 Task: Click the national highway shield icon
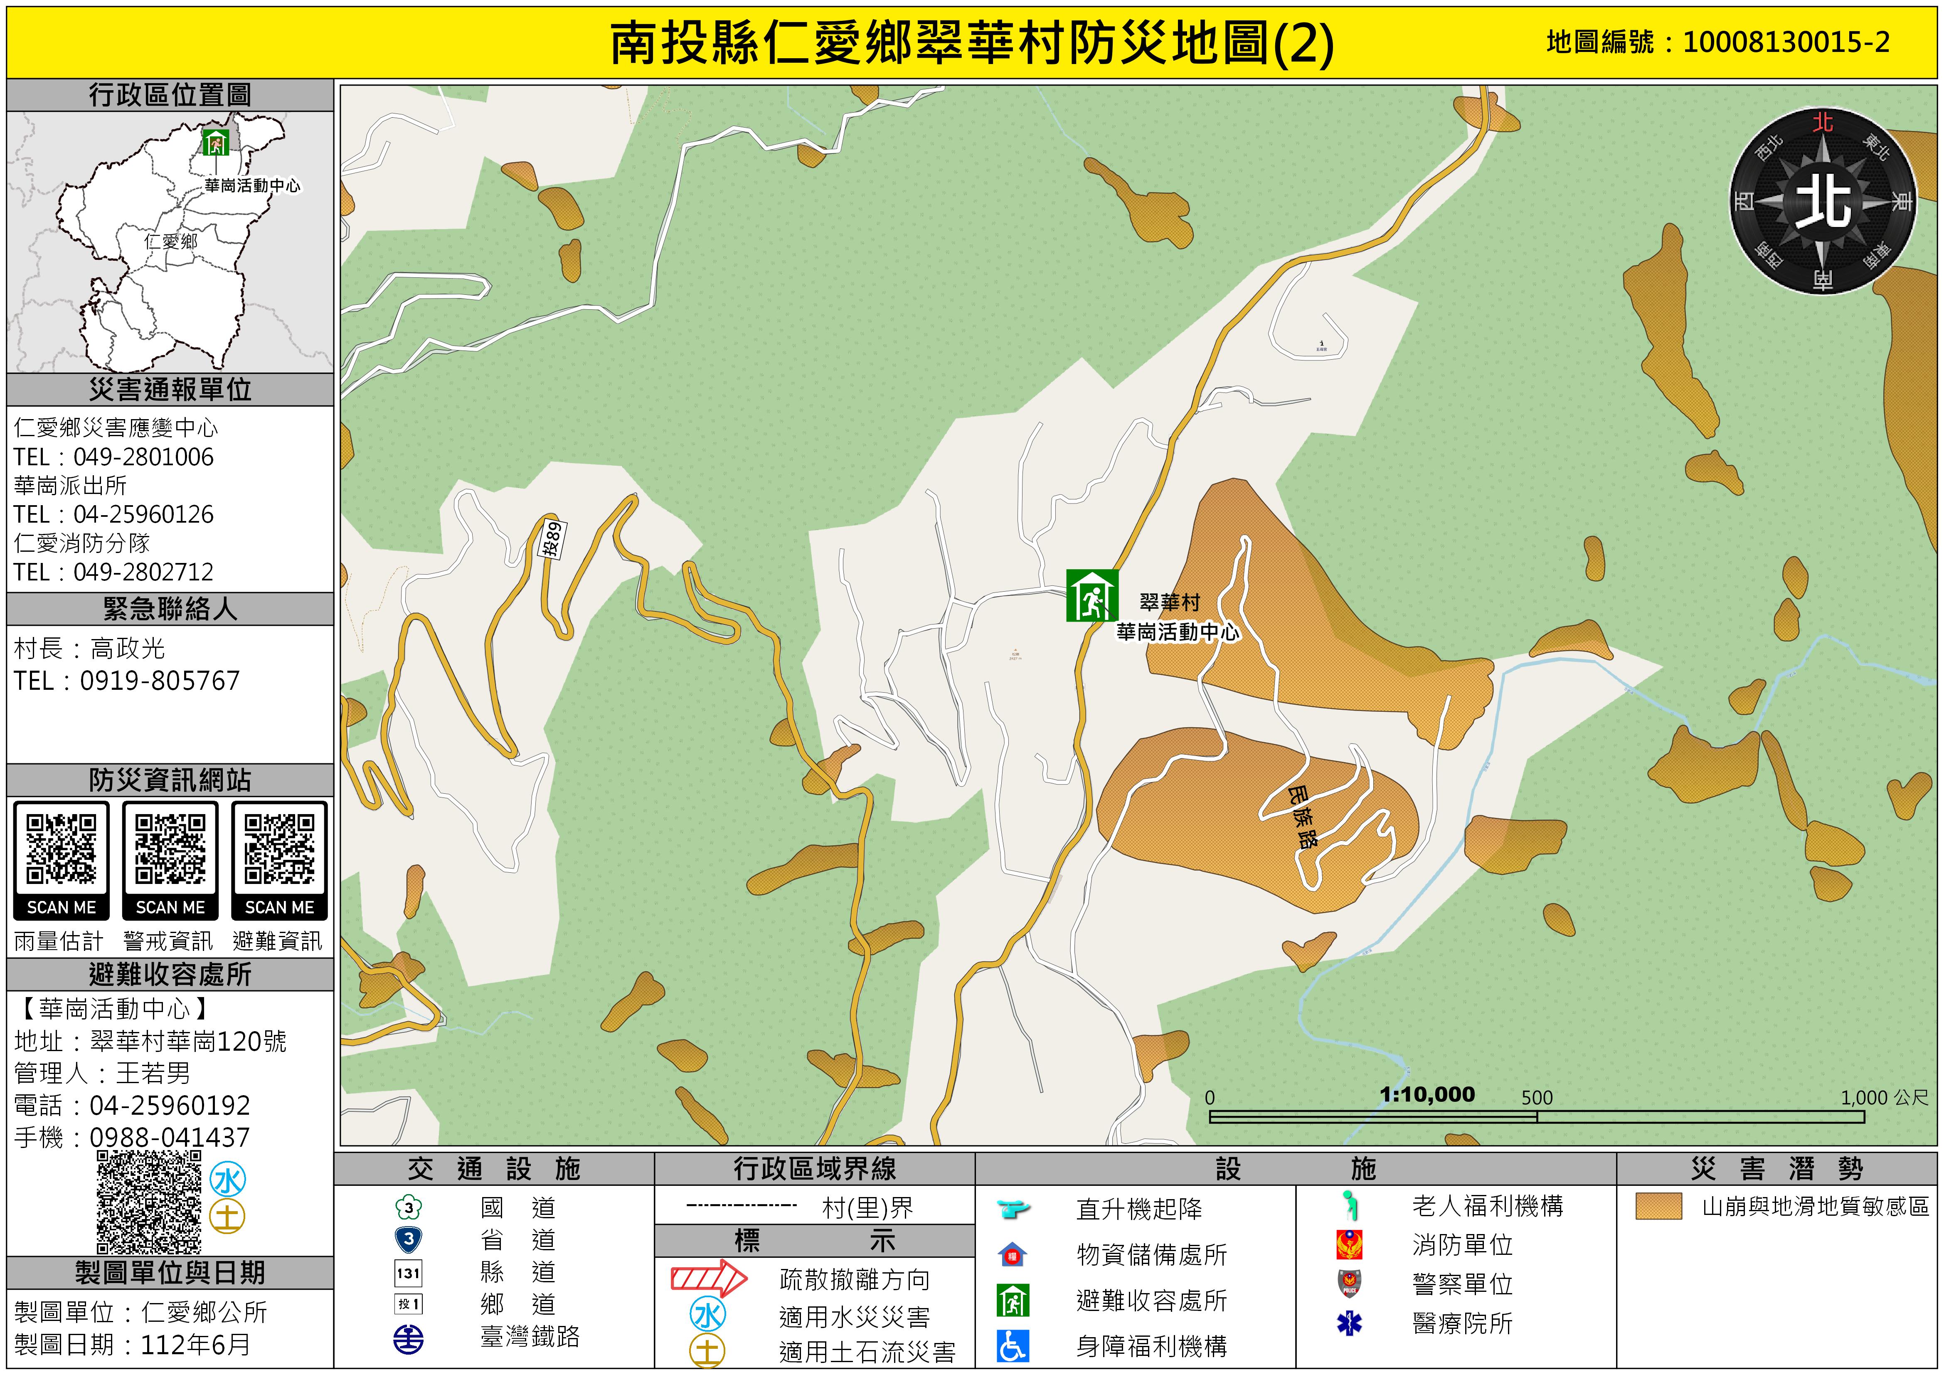pyautogui.click(x=409, y=1207)
